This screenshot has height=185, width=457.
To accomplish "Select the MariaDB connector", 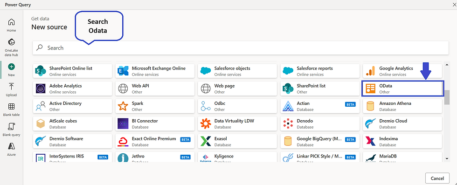I will 402,157.
